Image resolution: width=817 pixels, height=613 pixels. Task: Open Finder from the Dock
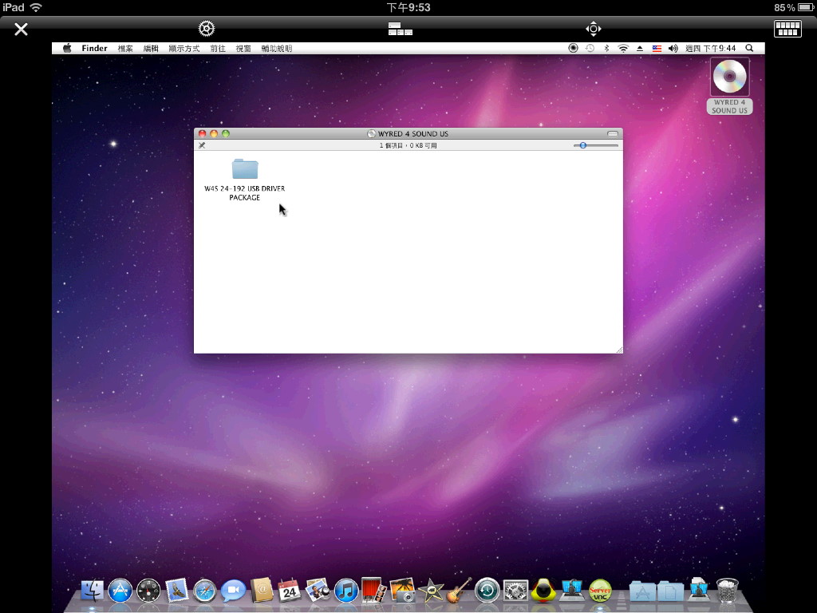point(92,591)
